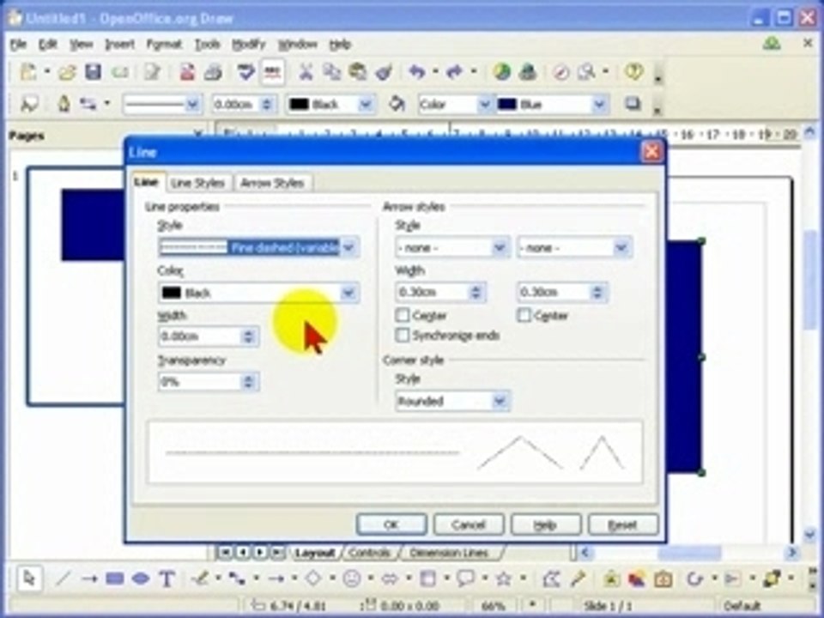Screen dimensions: 824x618
Task: Toggle the right Center checkbox
Action: pyautogui.click(x=524, y=315)
